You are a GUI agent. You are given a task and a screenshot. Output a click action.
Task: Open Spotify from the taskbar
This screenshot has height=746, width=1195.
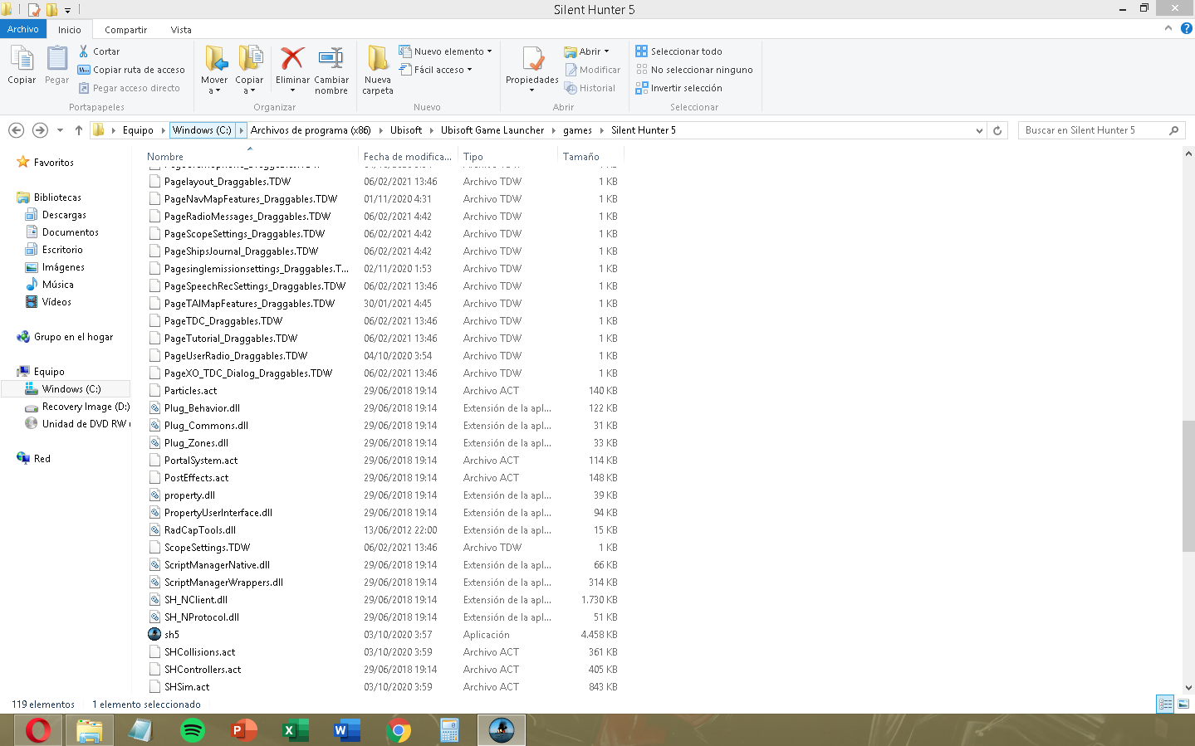[193, 730]
